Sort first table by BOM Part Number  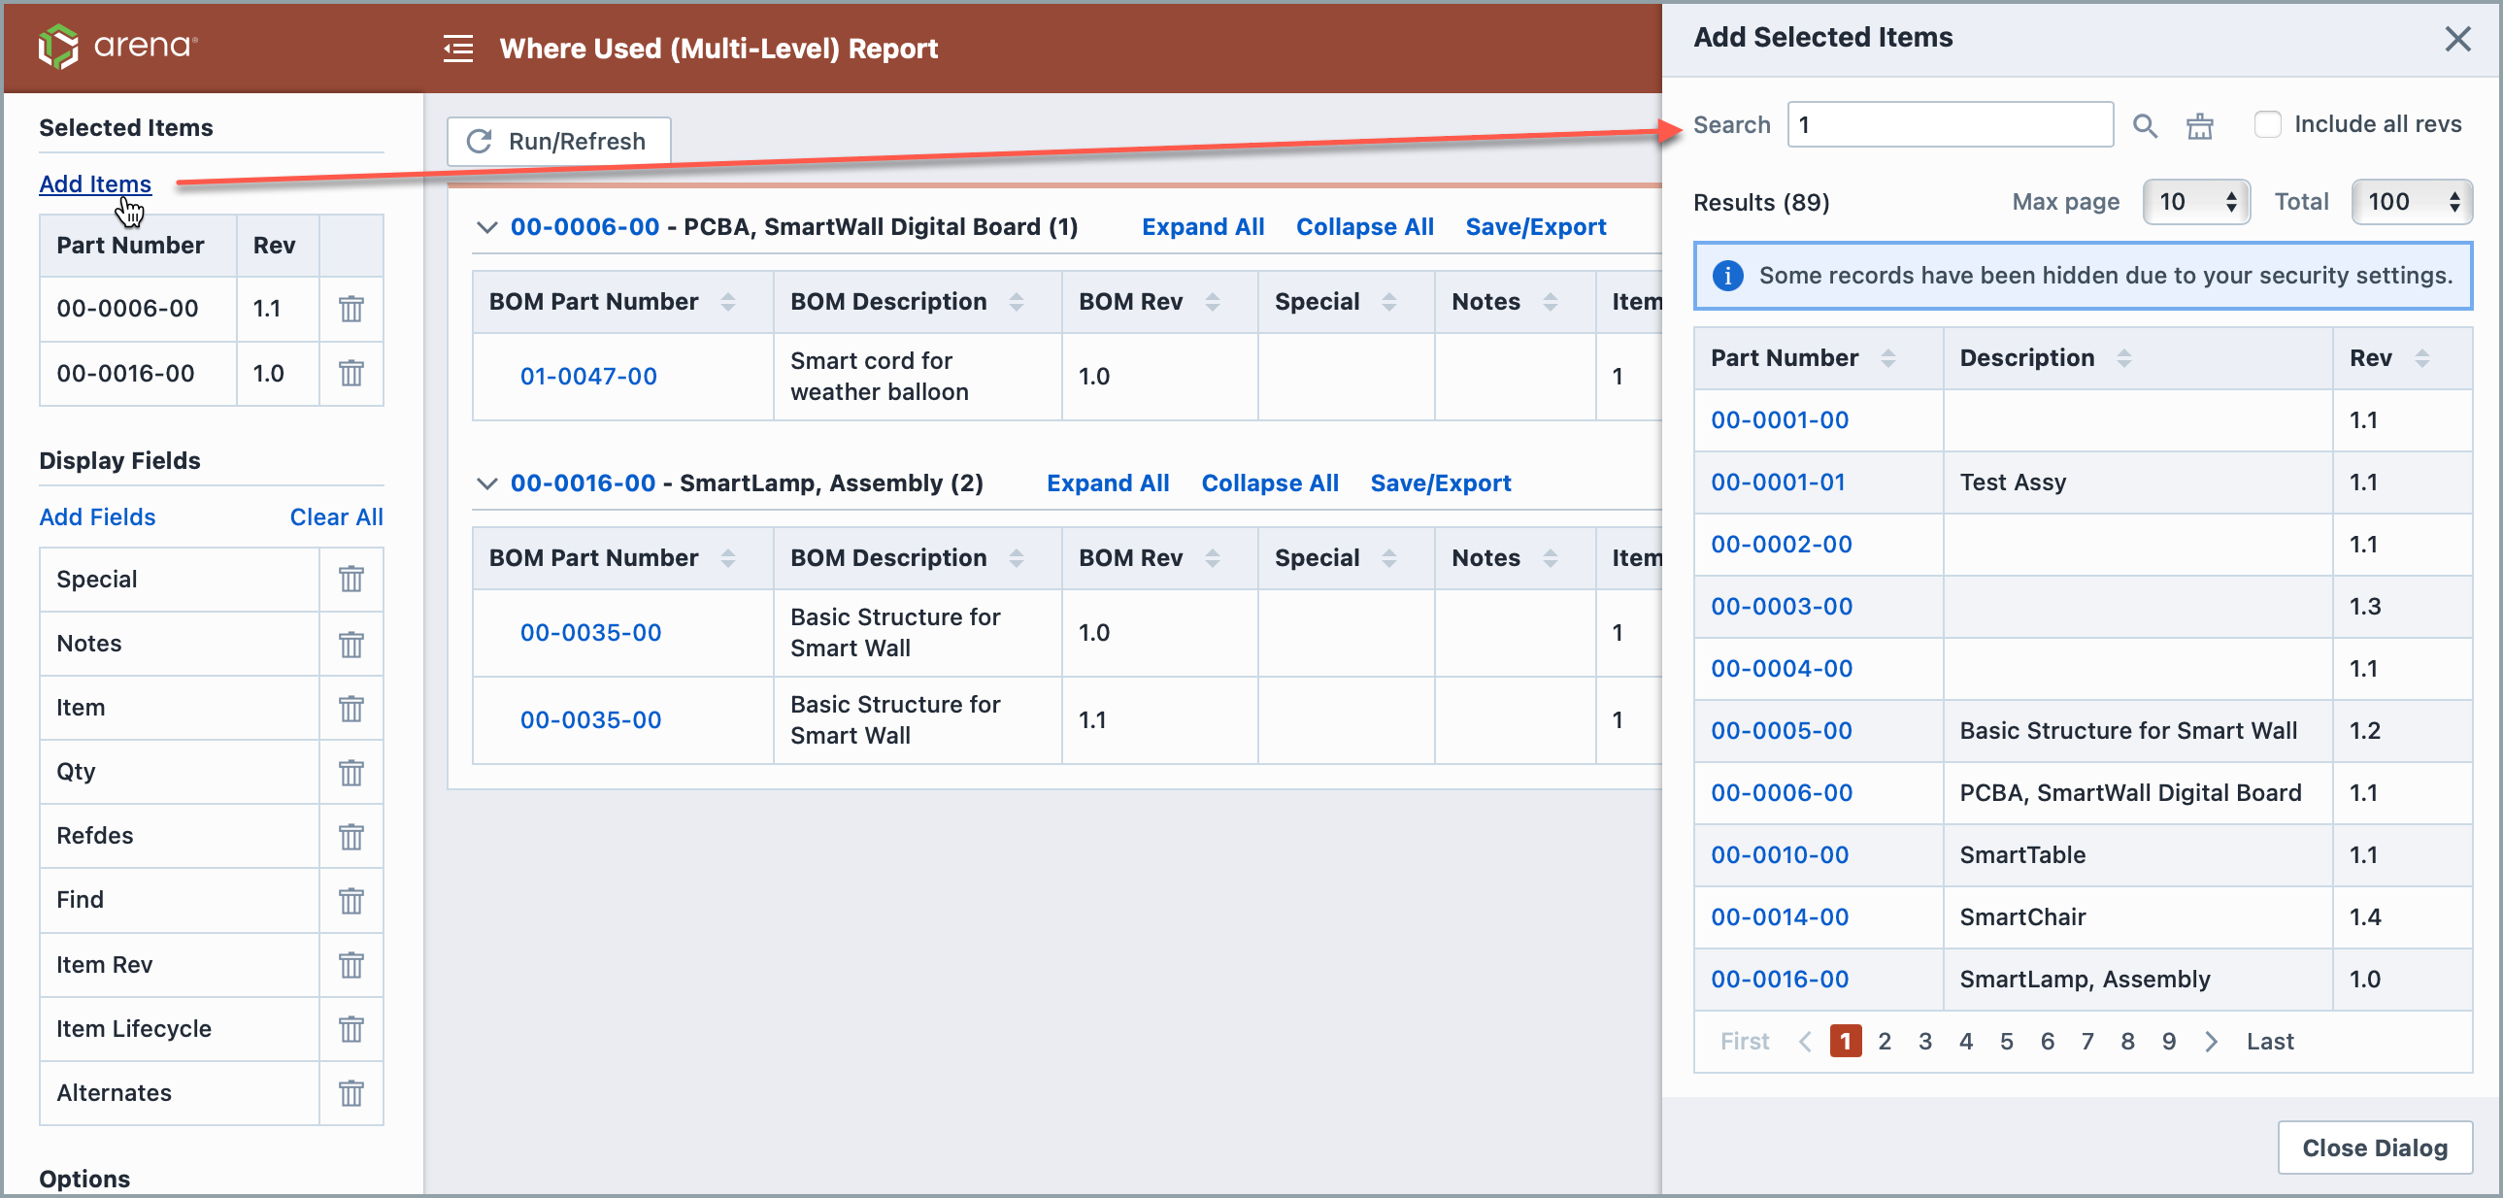pos(727,302)
